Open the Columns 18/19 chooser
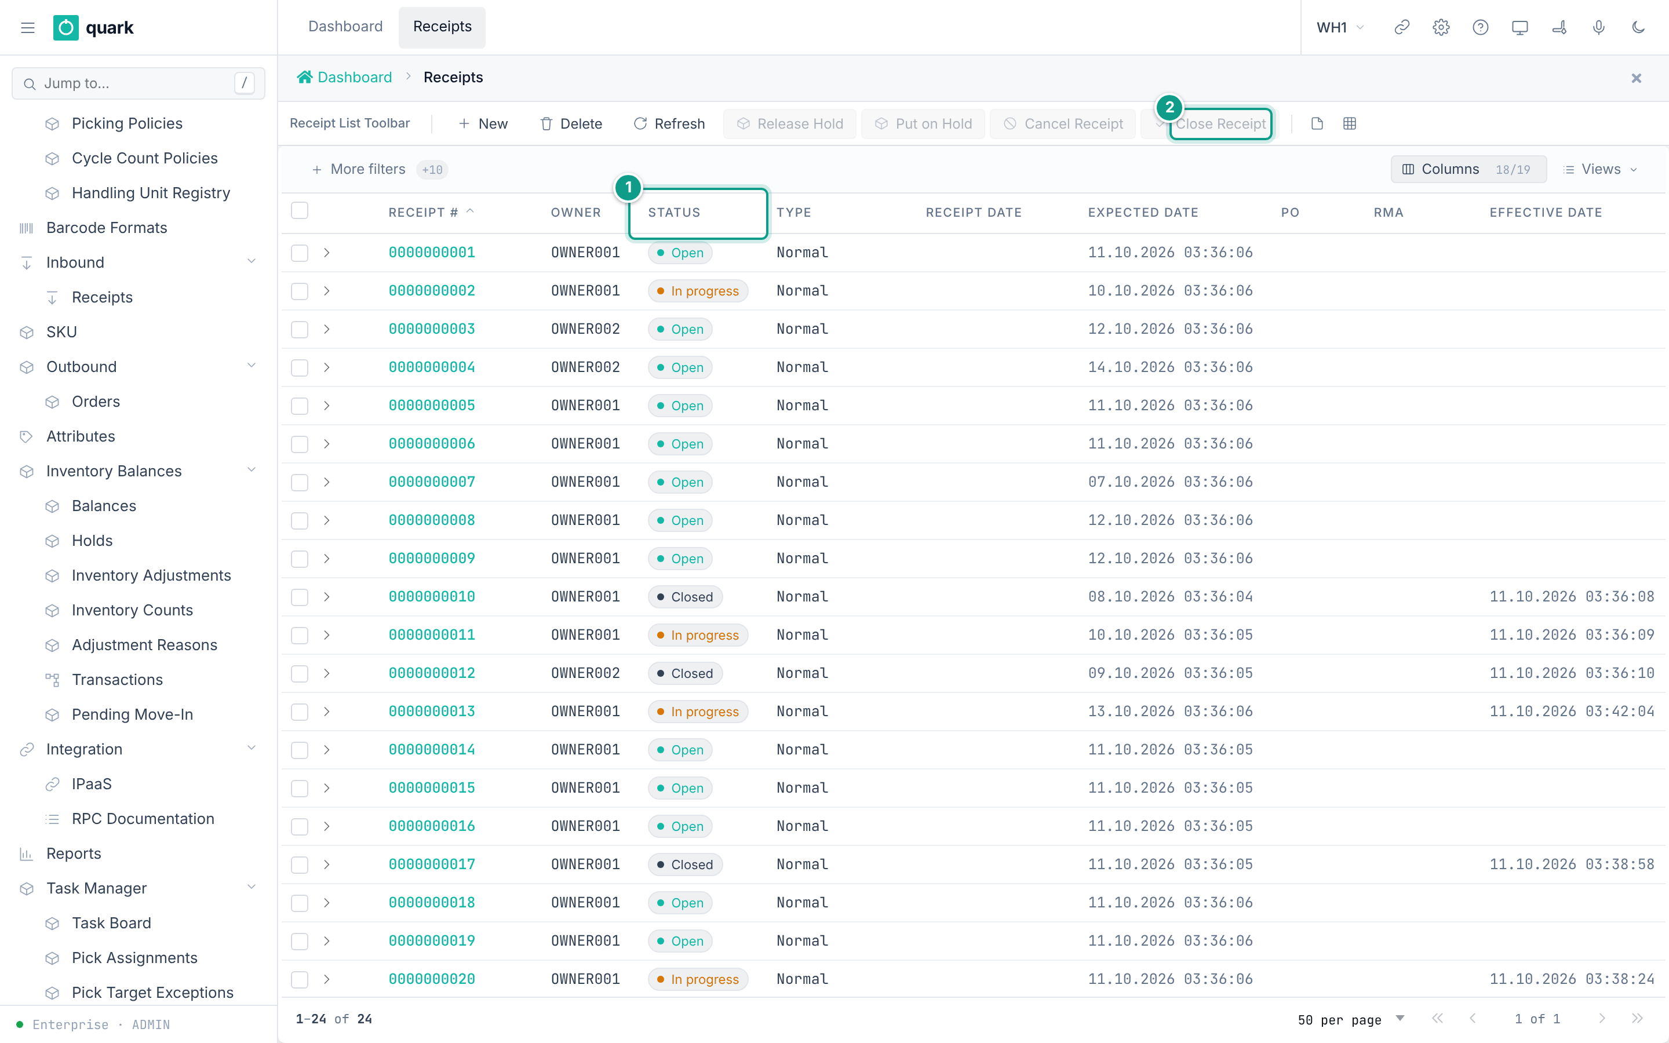This screenshot has width=1669, height=1043. click(1468, 169)
